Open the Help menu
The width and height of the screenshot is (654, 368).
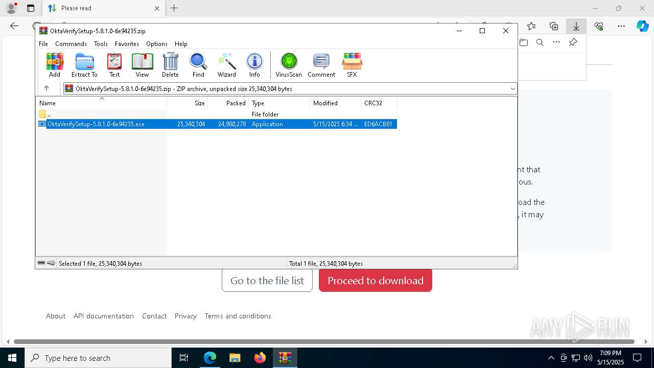tap(181, 44)
